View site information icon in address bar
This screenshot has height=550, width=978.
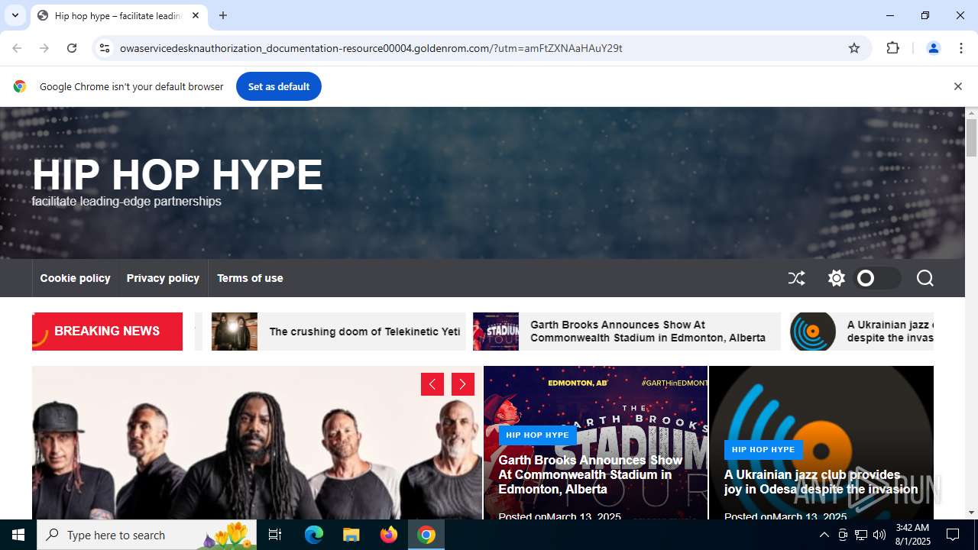105,48
